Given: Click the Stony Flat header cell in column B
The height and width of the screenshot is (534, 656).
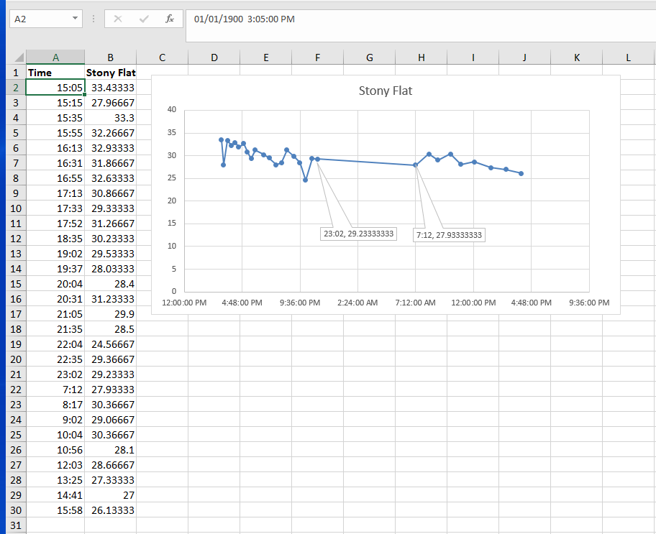Looking at the screenshot, I should click(x=111, y=73).
